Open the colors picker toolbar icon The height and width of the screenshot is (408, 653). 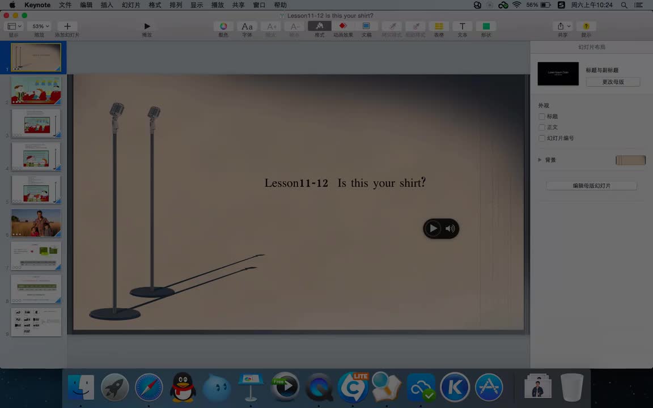pyautogui.click(x=224, y=26)
